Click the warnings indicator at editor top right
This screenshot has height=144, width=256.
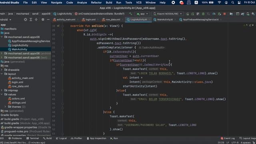[248, 25]
